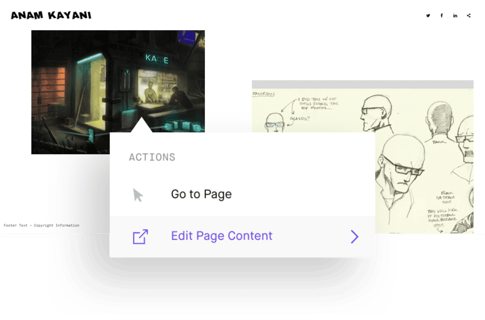Open the LinkedIn profile icon
This screenshot has height=320, width=485.
[x=455, y=16]
